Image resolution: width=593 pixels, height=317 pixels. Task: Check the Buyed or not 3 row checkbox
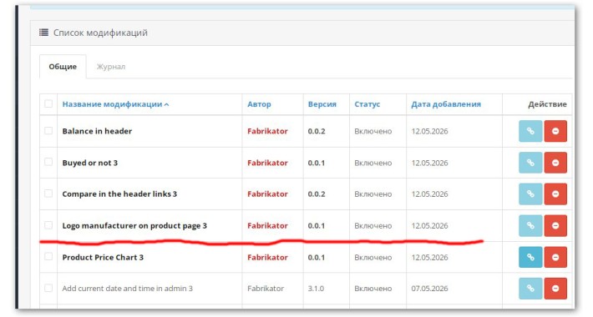[x=48, y=162]
